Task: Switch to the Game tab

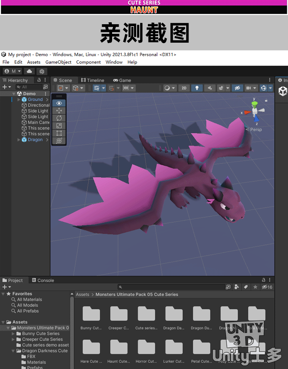Action: point(122,80)
